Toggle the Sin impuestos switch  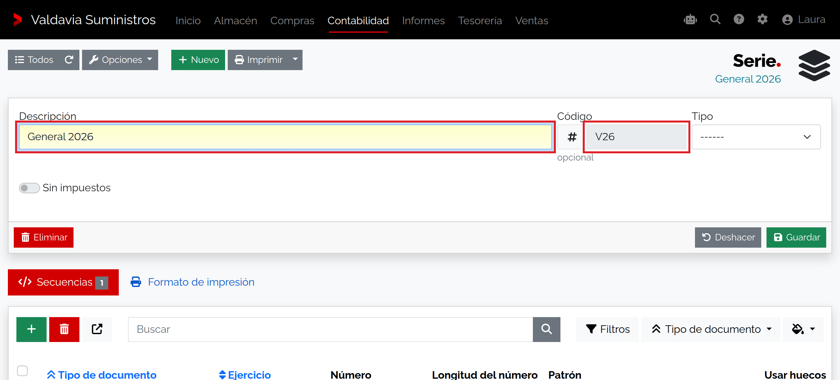pos(30,188)
